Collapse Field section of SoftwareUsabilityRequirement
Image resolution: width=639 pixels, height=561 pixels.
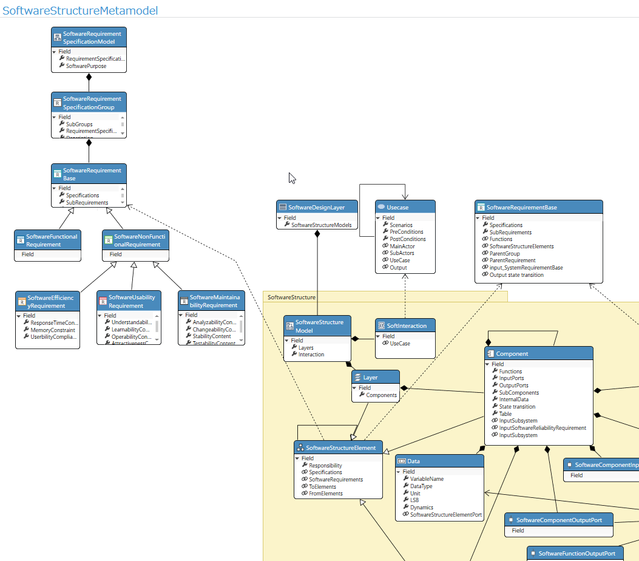[x=100, y=316]
